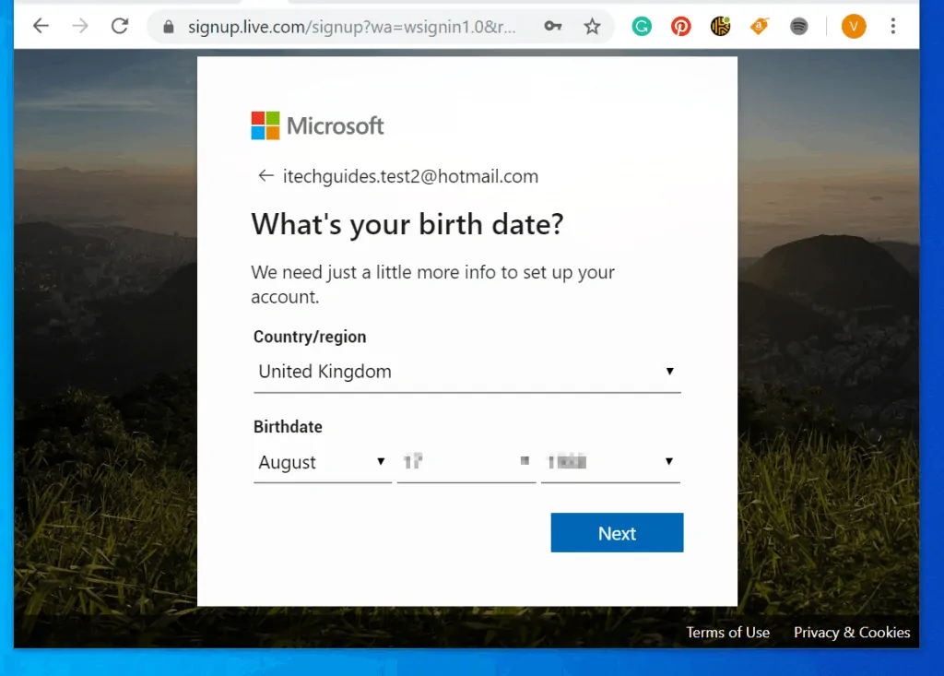Image resolution: width=944 pixels, height=676 pixels.
Task: Open the Grammarly extension
Action: (x=642, y=26)
